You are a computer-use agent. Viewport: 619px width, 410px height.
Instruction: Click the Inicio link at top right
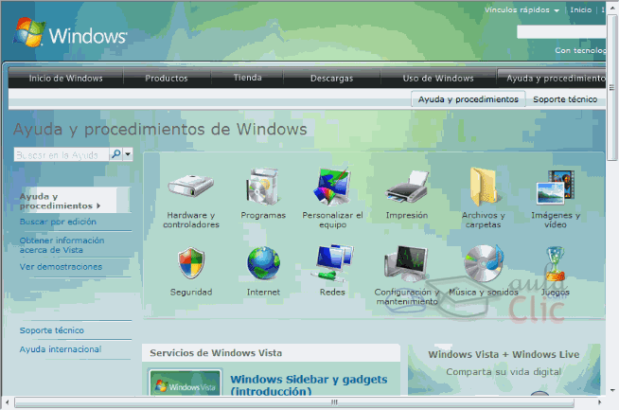click(x=581, y=9)
